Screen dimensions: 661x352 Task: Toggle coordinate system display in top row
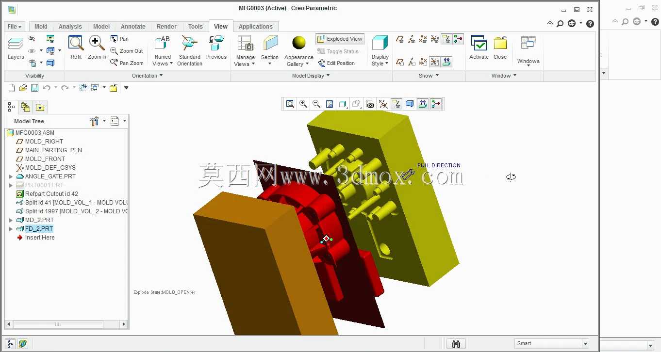[435, 39]
